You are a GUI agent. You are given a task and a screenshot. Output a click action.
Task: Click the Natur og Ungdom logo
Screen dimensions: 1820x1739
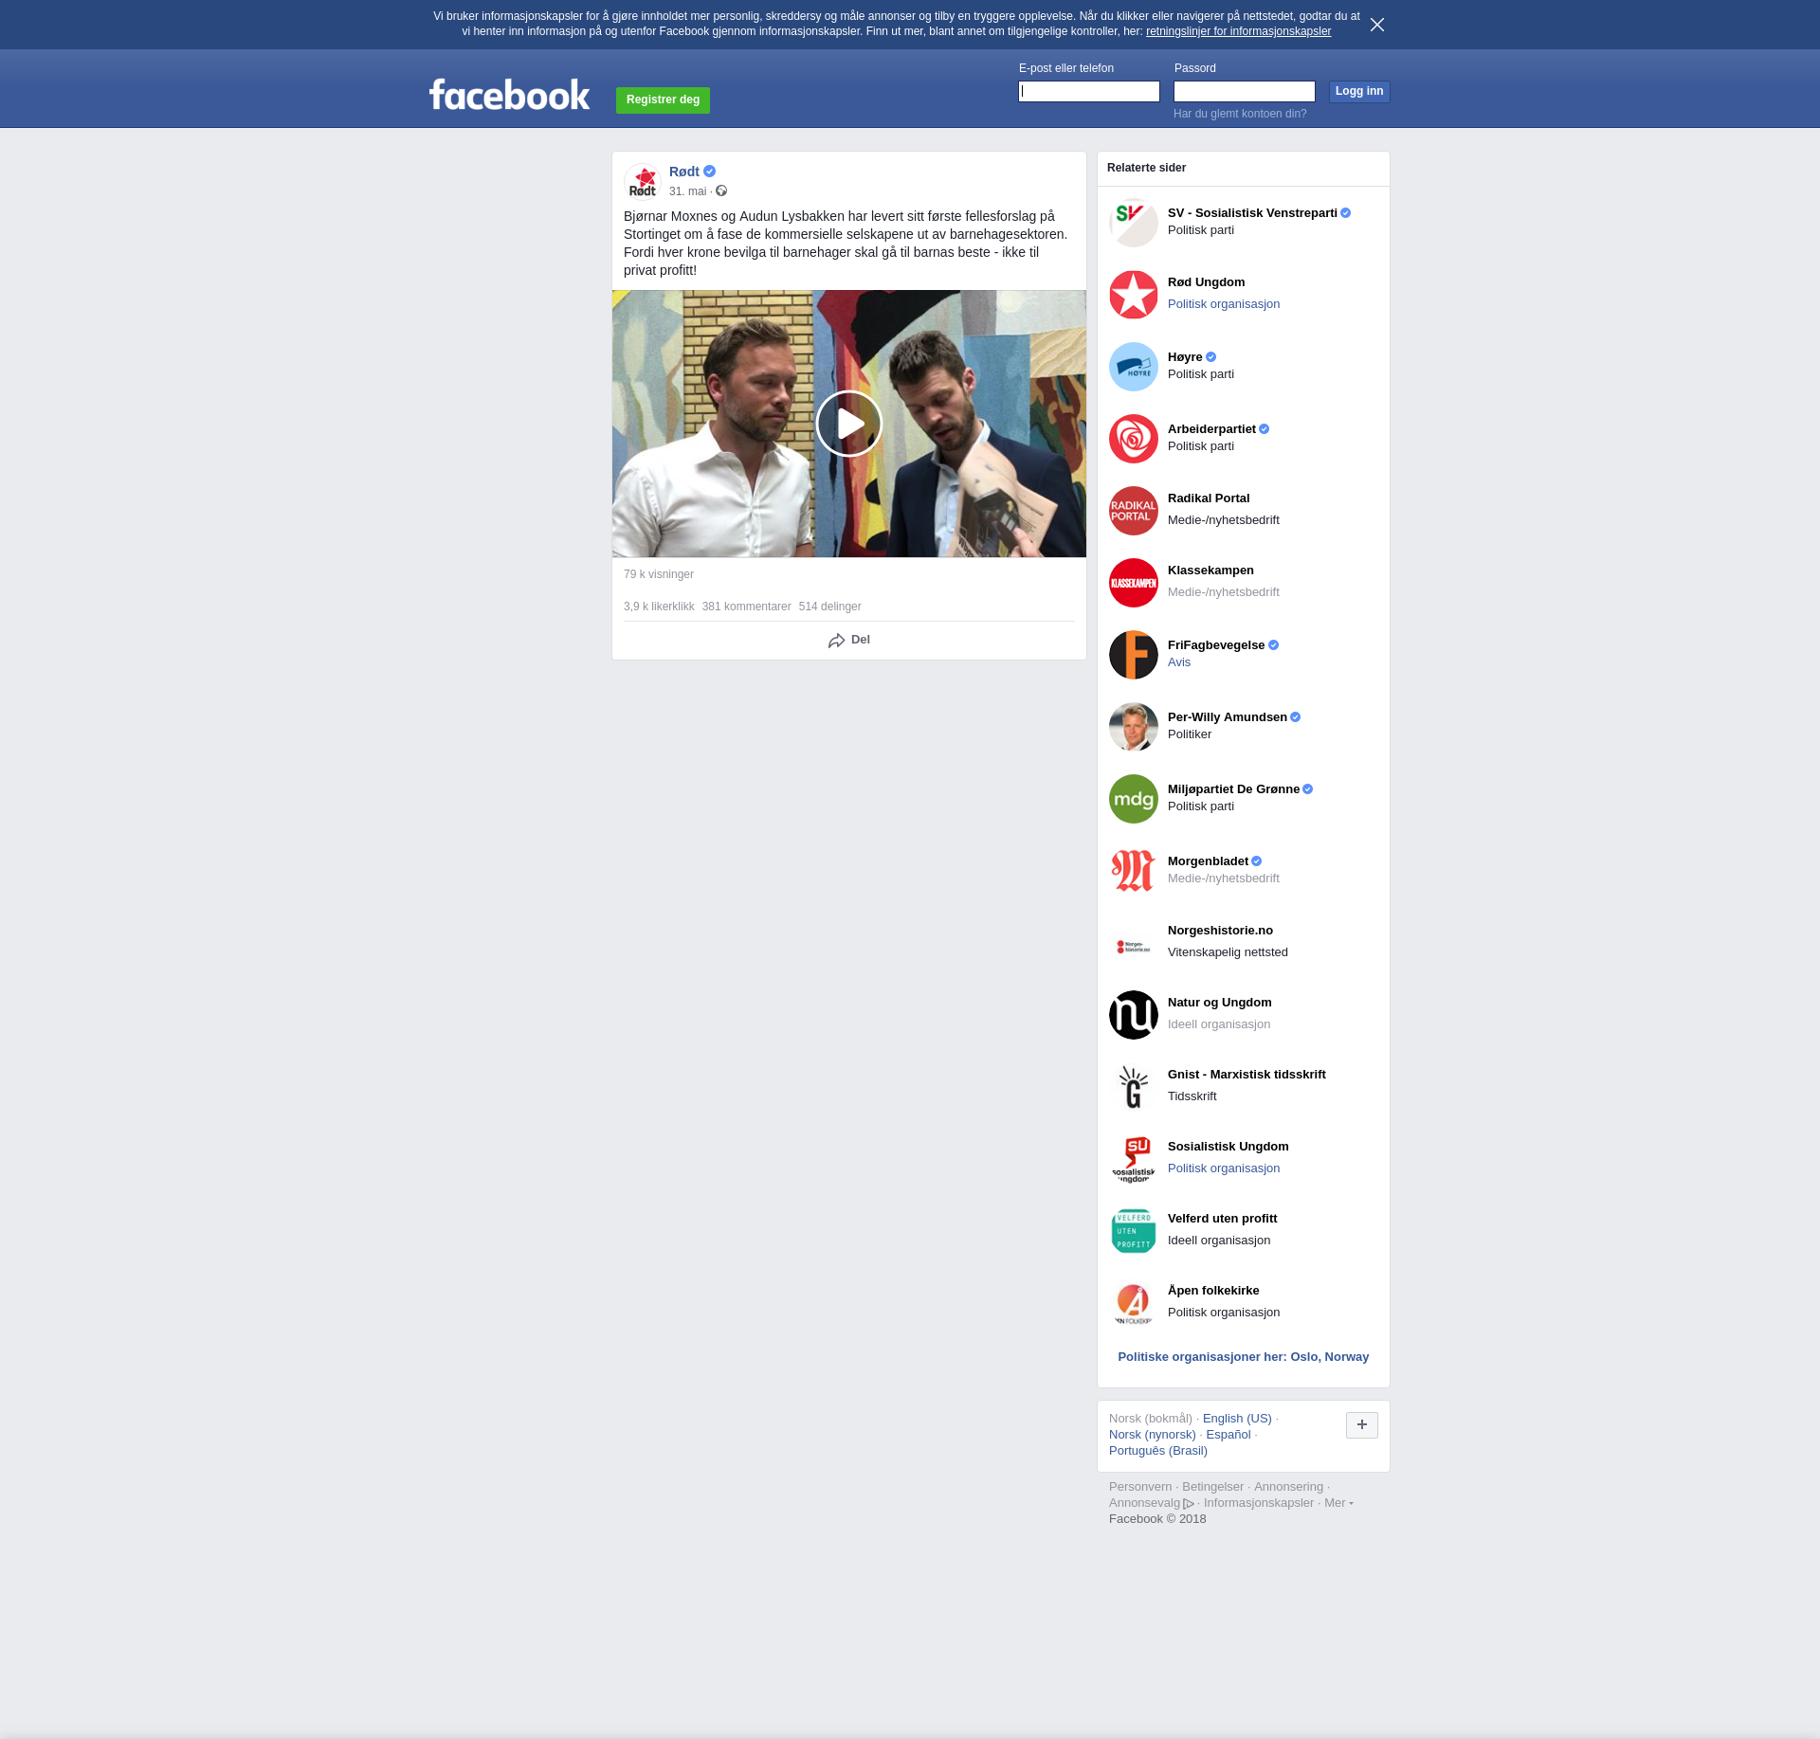(1133, 1015)
